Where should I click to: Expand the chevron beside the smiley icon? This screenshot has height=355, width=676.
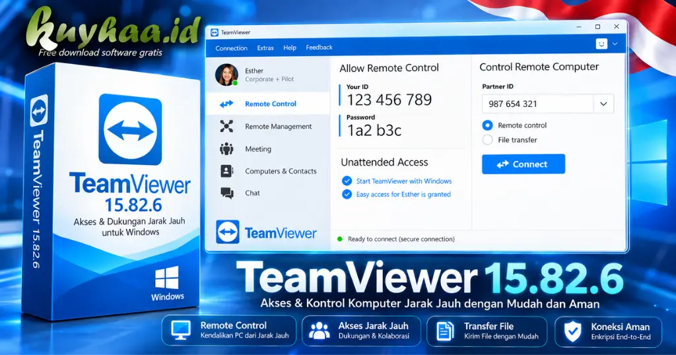click(615, 44)
